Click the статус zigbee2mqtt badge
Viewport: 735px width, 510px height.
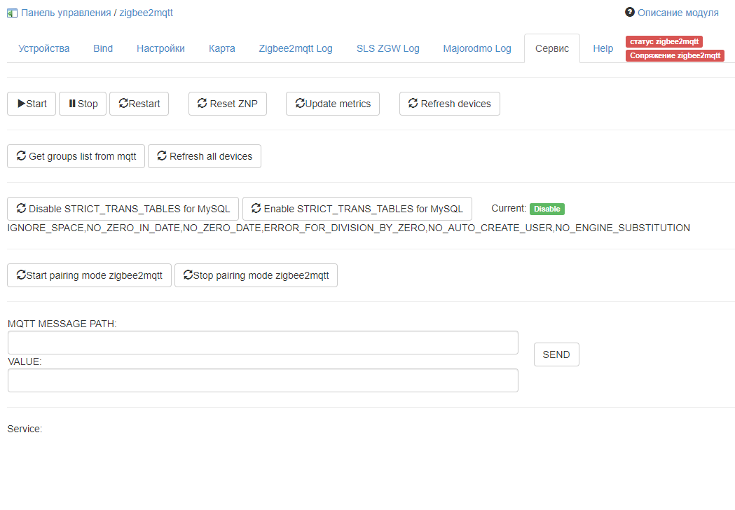click(664, 41)
